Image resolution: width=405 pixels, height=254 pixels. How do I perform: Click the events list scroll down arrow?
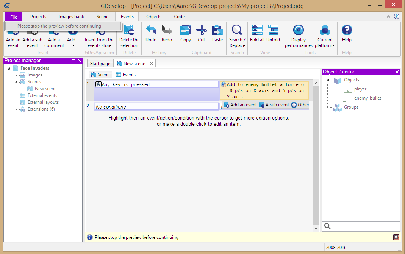[316, 228]
